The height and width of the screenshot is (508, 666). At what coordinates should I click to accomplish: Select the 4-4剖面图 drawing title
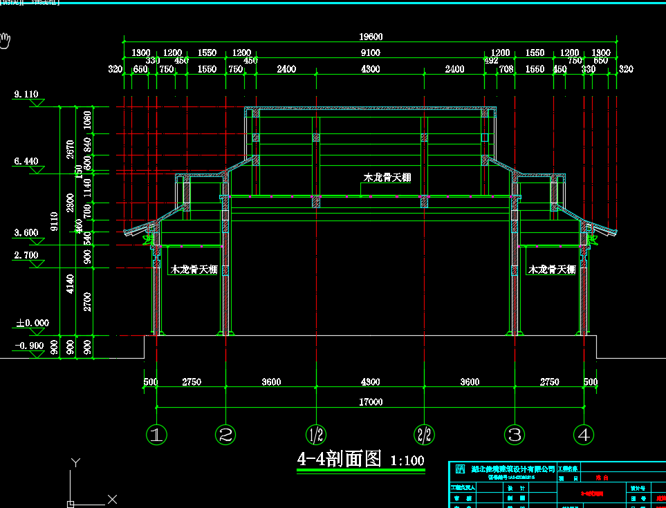(x=339, y=459)
